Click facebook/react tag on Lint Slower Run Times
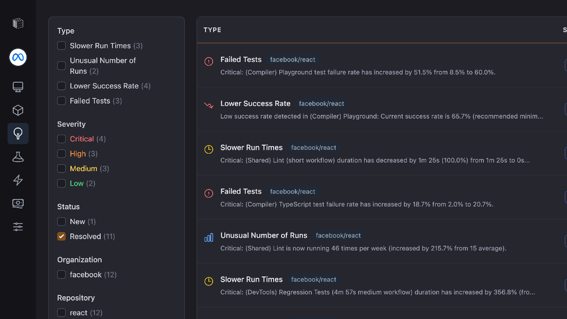 point(314,147)
